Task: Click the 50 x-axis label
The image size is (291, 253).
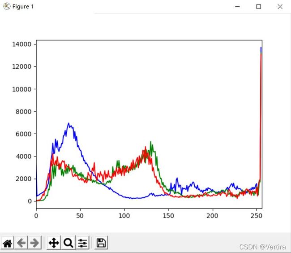Action: click(x=80, y=216)
